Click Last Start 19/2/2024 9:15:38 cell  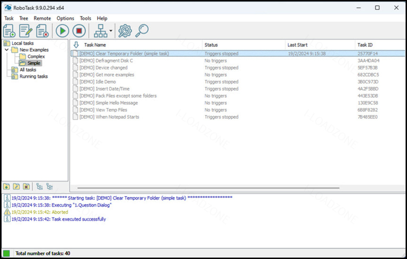pos(307,54)
